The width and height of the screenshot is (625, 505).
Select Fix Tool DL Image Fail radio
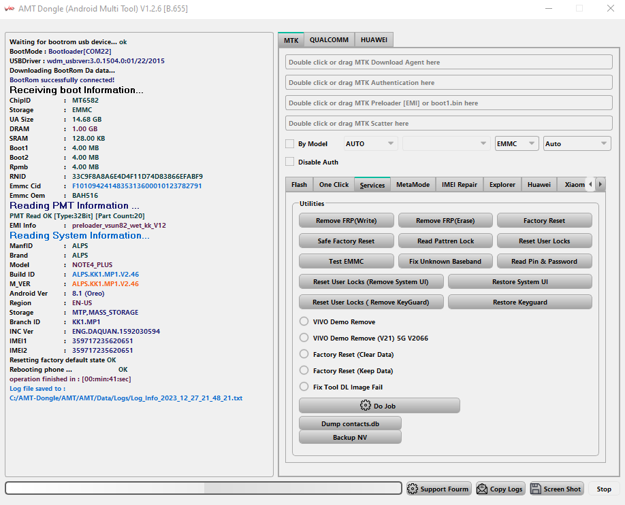pyautogui.click(x=304, y=387)
